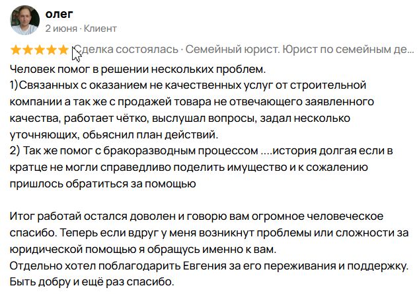419x294 pixels.
Task: Click the closing line "Быть добру и ещё раз спасибо"
Action: pos(91,283)
